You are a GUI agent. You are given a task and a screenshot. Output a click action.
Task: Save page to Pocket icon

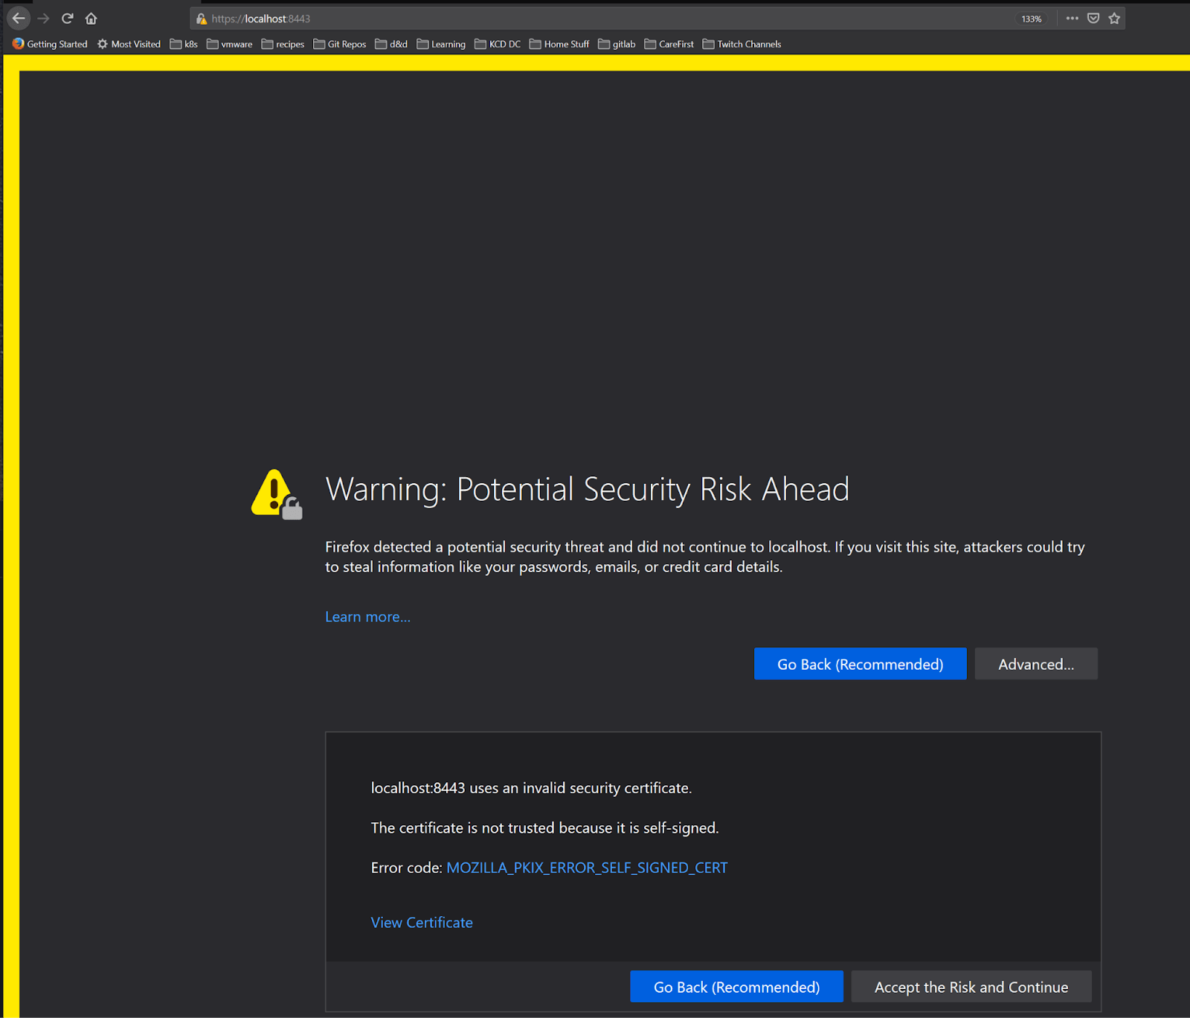[x=1093, y=19]
